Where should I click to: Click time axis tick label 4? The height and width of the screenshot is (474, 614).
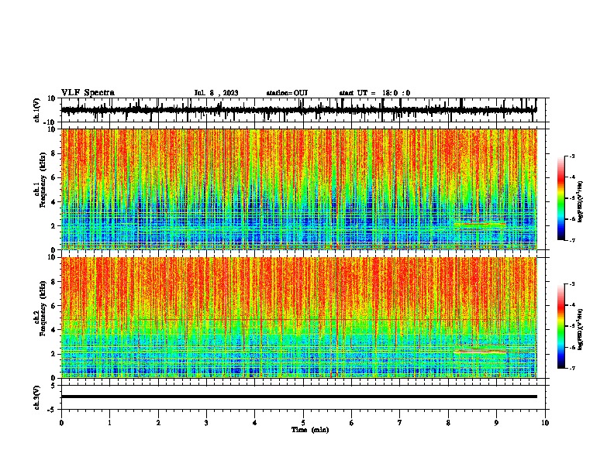pos(255,423)
